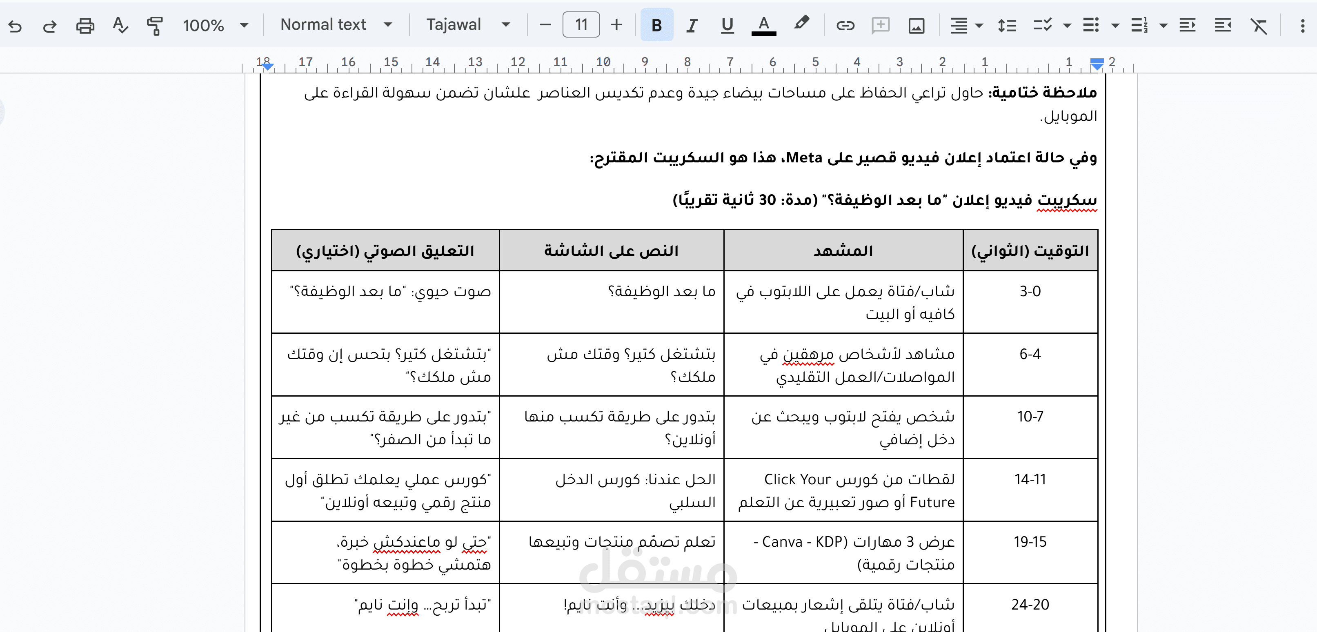Expand the numbered list options arrow
Image resolution: width=1317 pixels, height=632 pixels.
click(1163, 26)
